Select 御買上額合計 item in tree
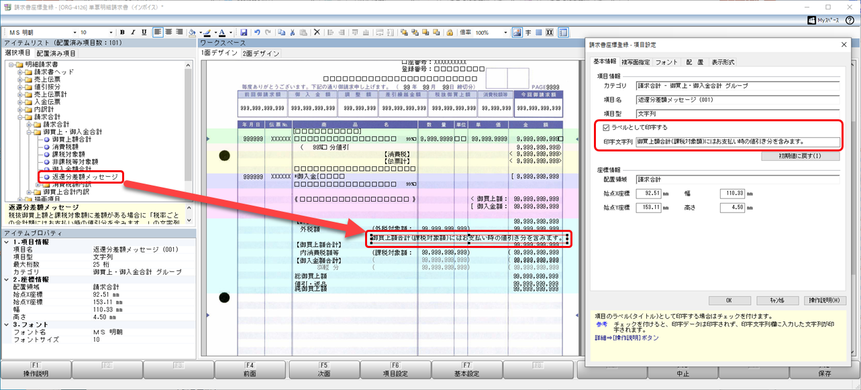Viewport: 861px width, 390px height. 71,139
